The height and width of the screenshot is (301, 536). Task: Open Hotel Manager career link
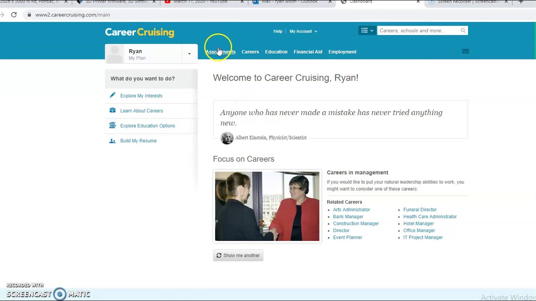[418, 224]
